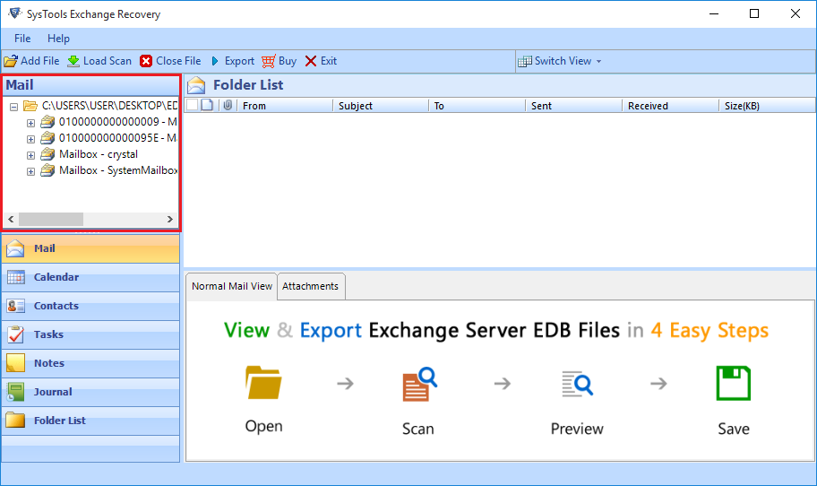Click the red Close File icon
The image size is (817, 486).
point(146,61)
